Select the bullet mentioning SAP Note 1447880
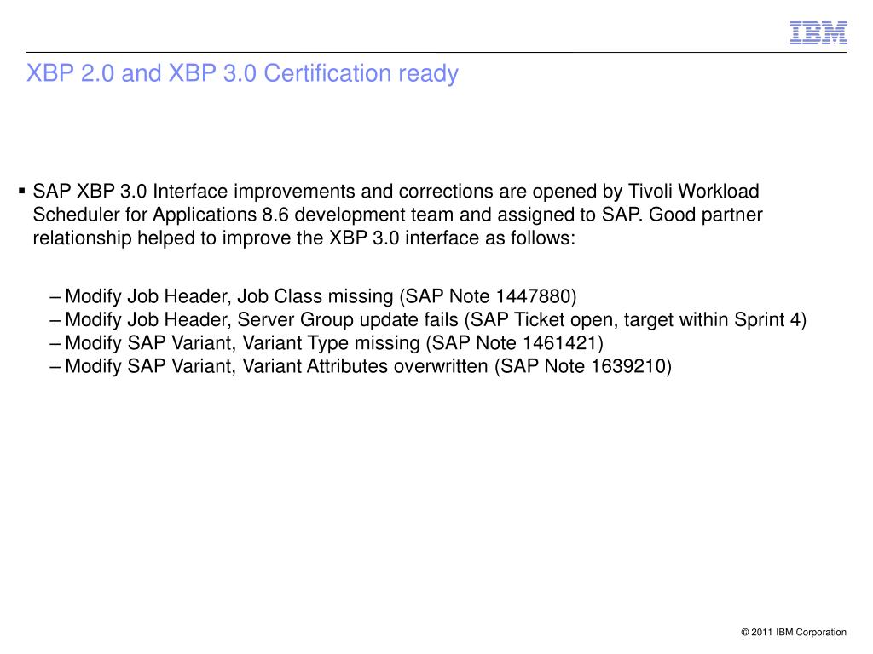This screenshot has height=654, width=873. [x=314, y=296]
